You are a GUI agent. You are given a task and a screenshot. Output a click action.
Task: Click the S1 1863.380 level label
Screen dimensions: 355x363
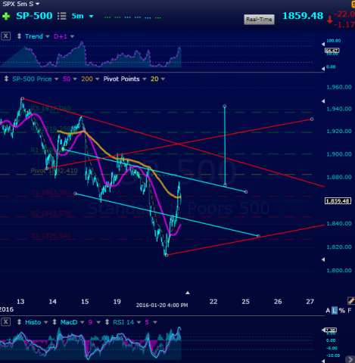point(51,193)
